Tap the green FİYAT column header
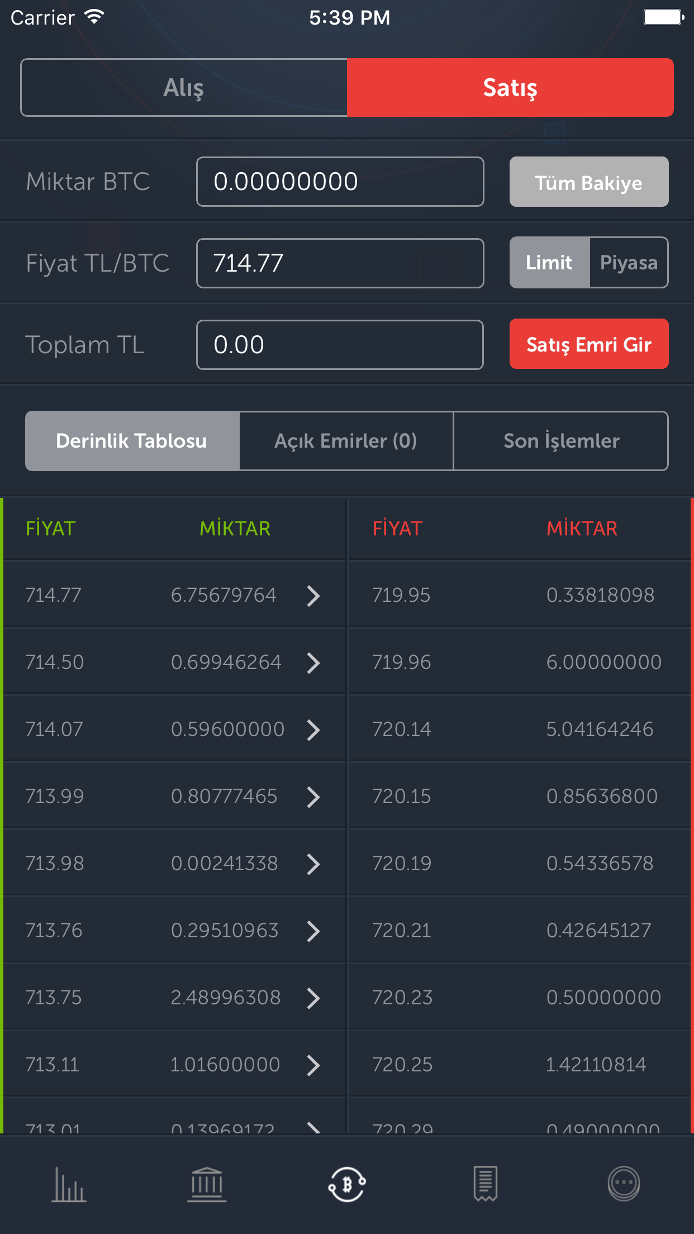This screenshot has height=1234, width=694. [51, 528]
